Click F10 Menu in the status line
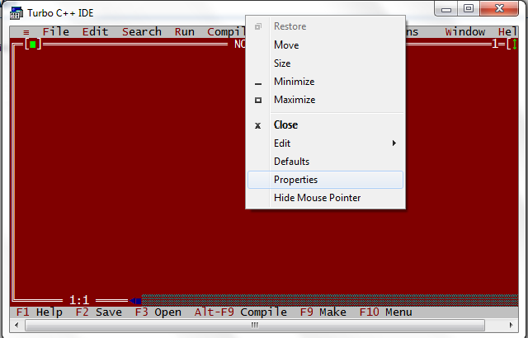The height and width of the screenshot is (338, 528). (x=385, y=312)
